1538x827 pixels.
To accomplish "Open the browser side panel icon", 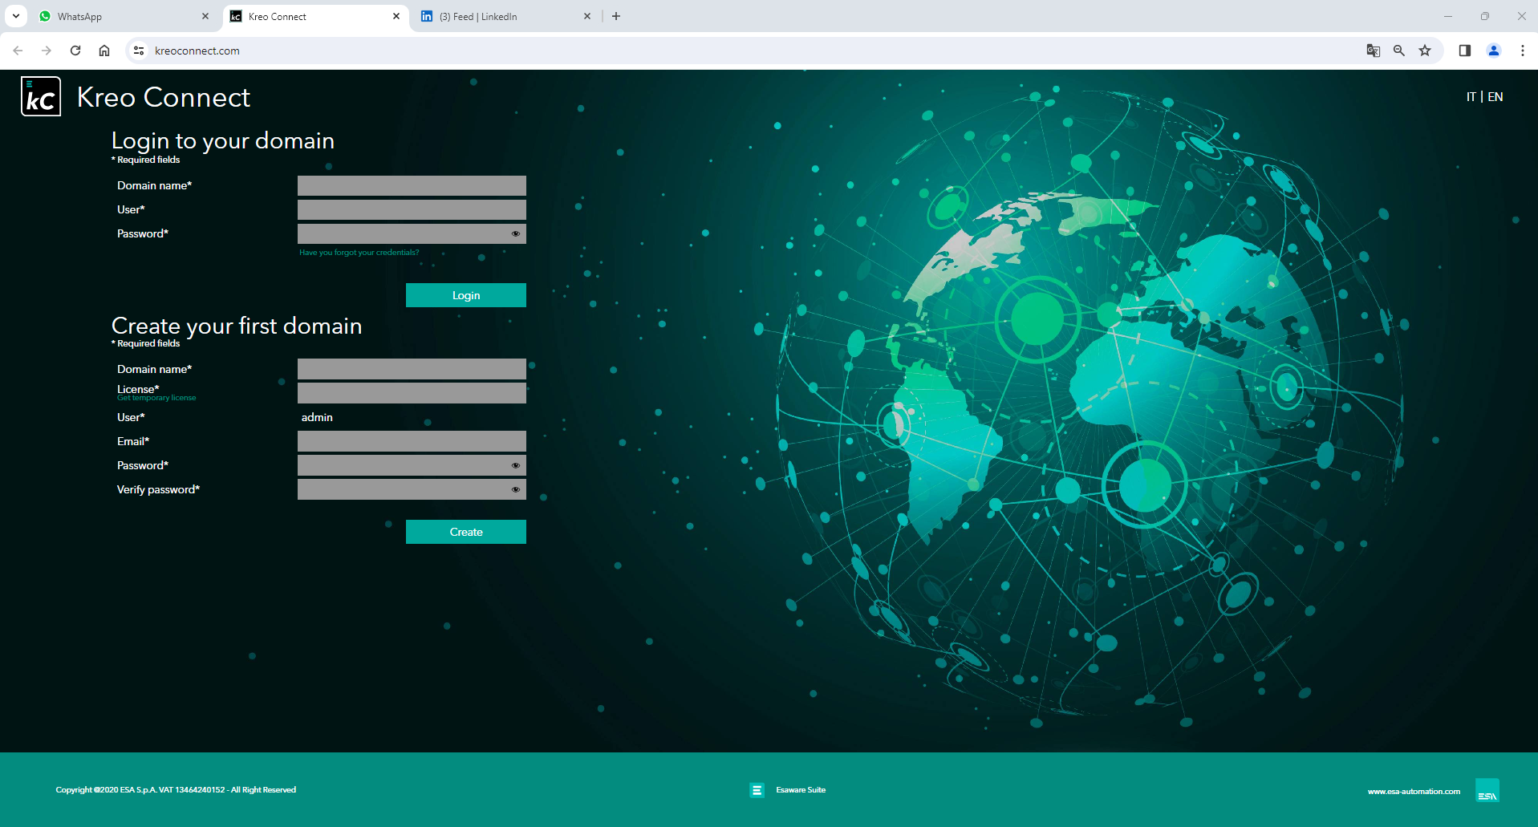I will tap(1464, 51).
